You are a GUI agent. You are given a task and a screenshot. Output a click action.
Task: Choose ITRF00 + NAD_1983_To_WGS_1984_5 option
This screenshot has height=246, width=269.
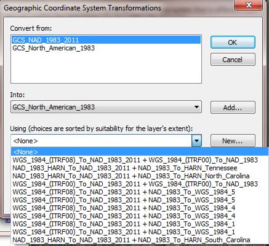140,200
